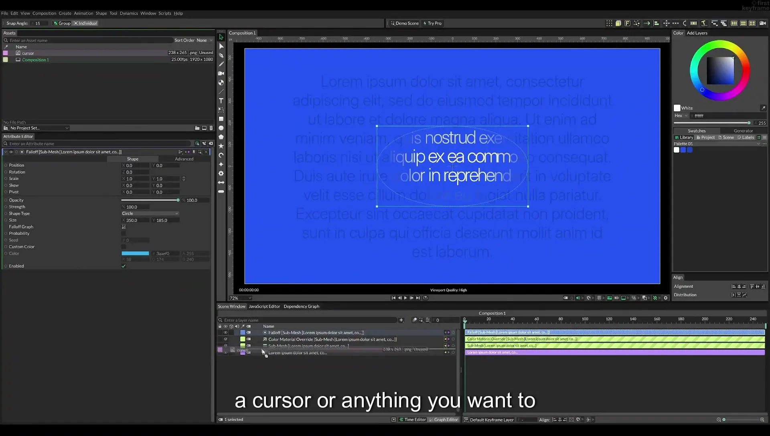
Task: Toggle visibility of Falloff layer
Action: [225, 333]
